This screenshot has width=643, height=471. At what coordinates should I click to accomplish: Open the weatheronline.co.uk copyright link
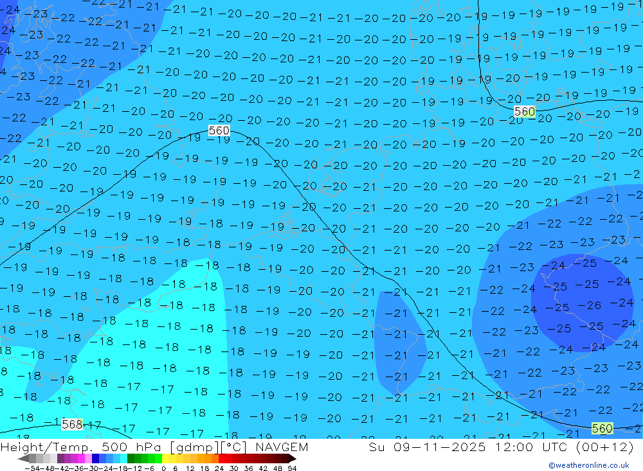click(x=589, y=465)
